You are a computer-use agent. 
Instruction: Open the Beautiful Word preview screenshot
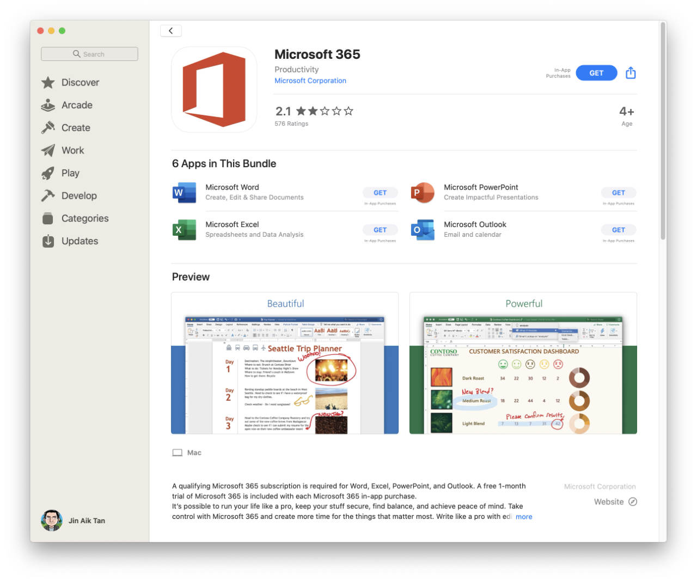pyautogui.click(x=285, y=363)
